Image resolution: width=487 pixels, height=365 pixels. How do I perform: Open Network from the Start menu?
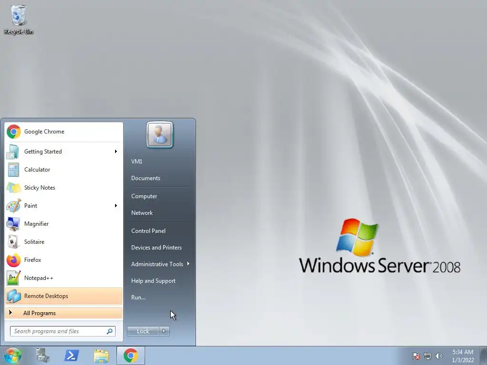click(142, 213)
